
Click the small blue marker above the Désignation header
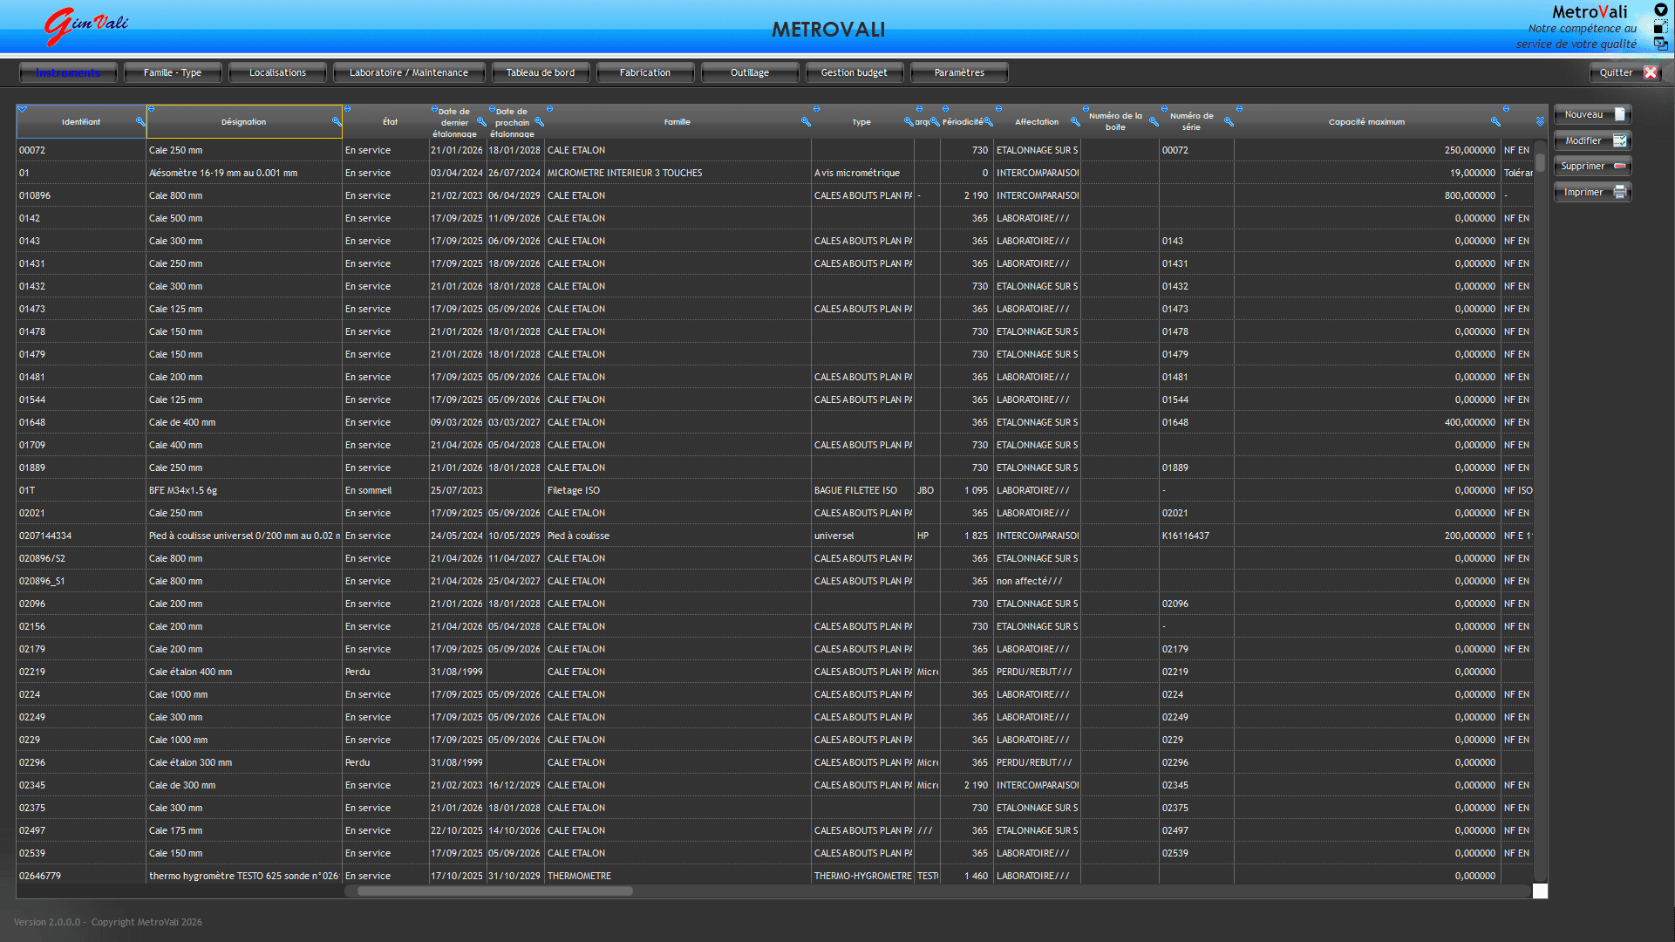tap(151, 109)
